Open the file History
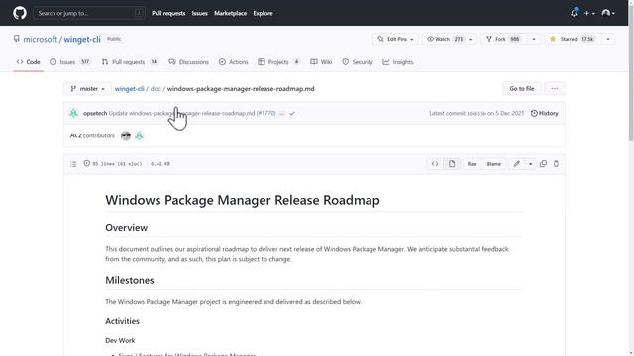 coord(544,113)
